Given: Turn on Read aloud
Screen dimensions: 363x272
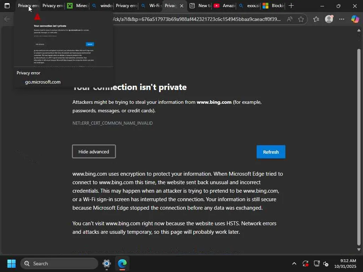Looking at the screenshot, I should click(x=290, y=19).
